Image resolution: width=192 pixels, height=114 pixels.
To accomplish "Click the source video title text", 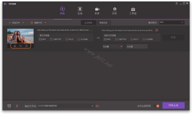I will (65, 30).
